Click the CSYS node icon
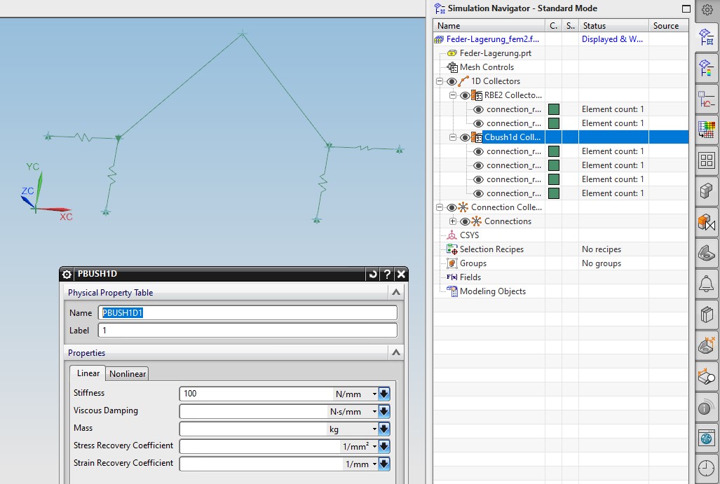720x484 pixels. (x=452, y=235)
